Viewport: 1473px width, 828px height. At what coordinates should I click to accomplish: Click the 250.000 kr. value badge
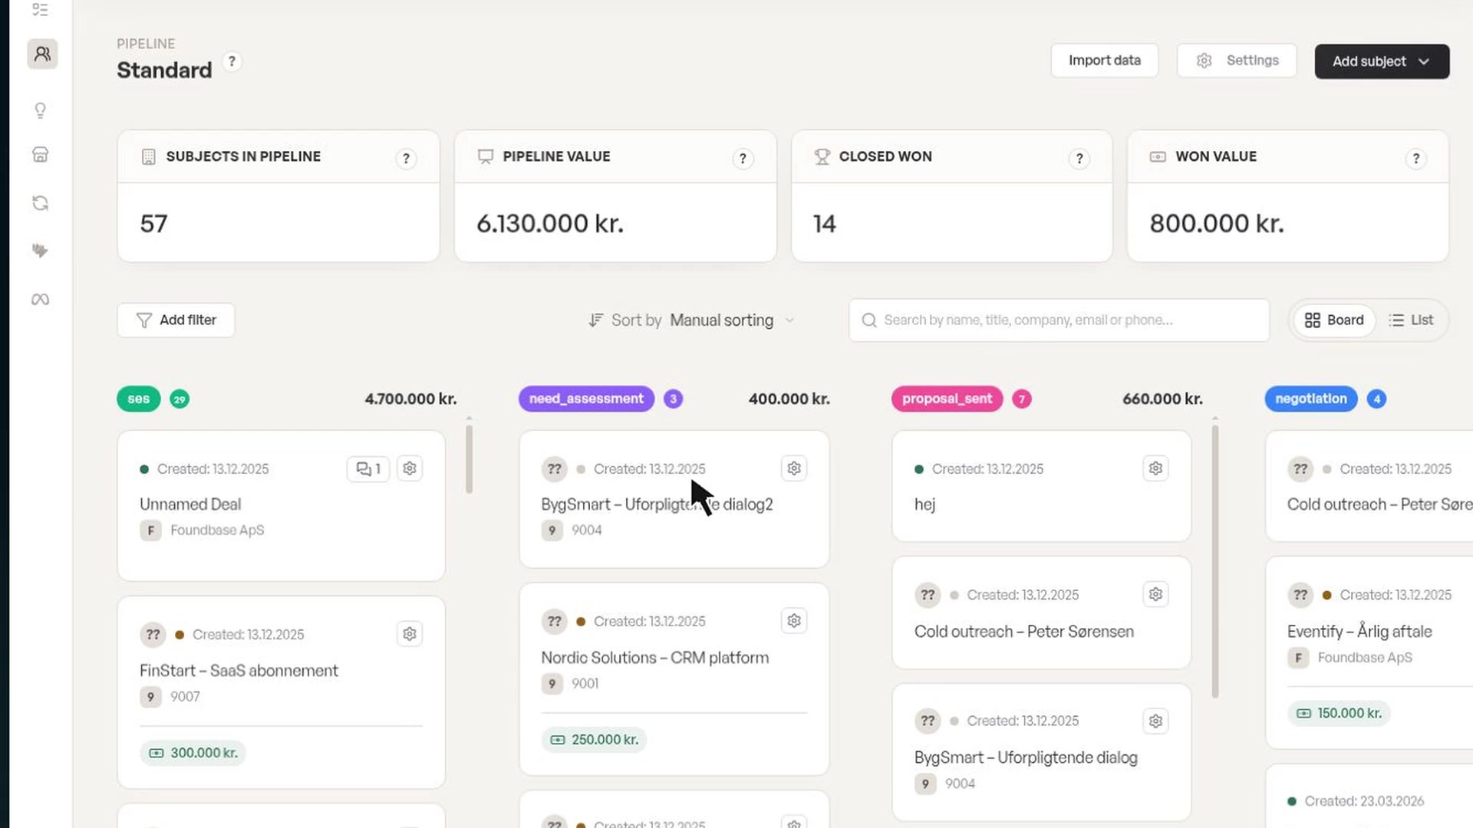point(594,740)
